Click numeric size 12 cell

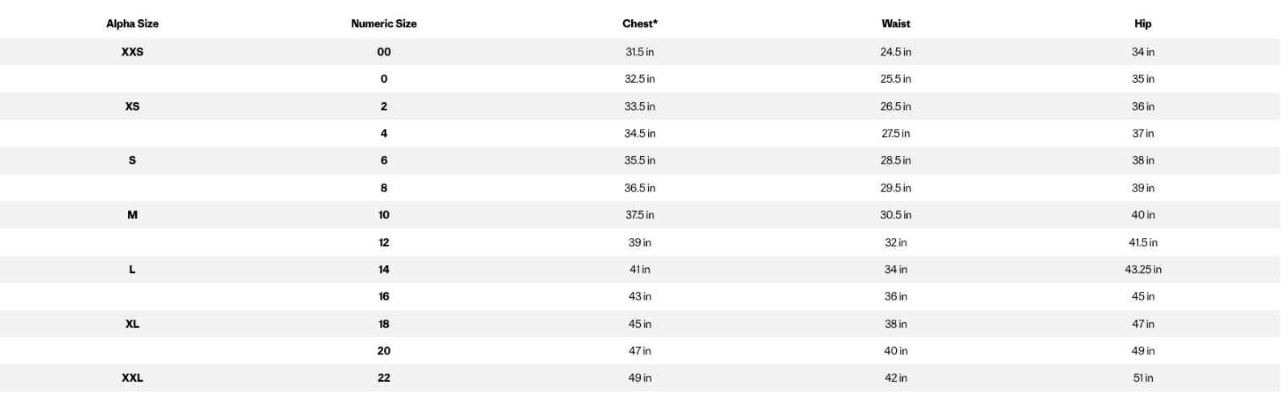pos(384,242)
